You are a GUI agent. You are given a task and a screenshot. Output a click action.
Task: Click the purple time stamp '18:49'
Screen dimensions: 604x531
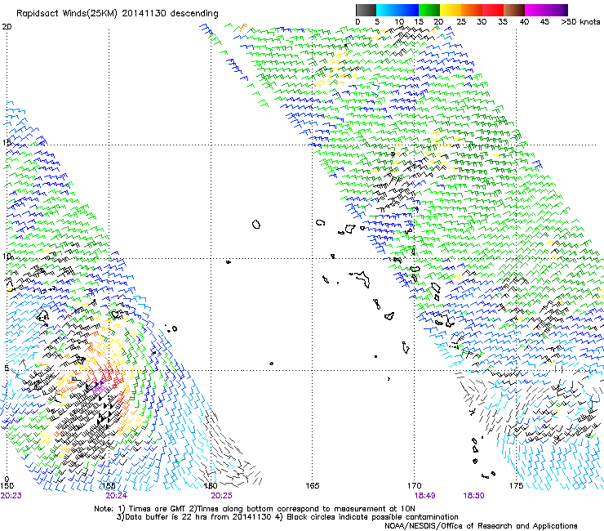(424, 496)
